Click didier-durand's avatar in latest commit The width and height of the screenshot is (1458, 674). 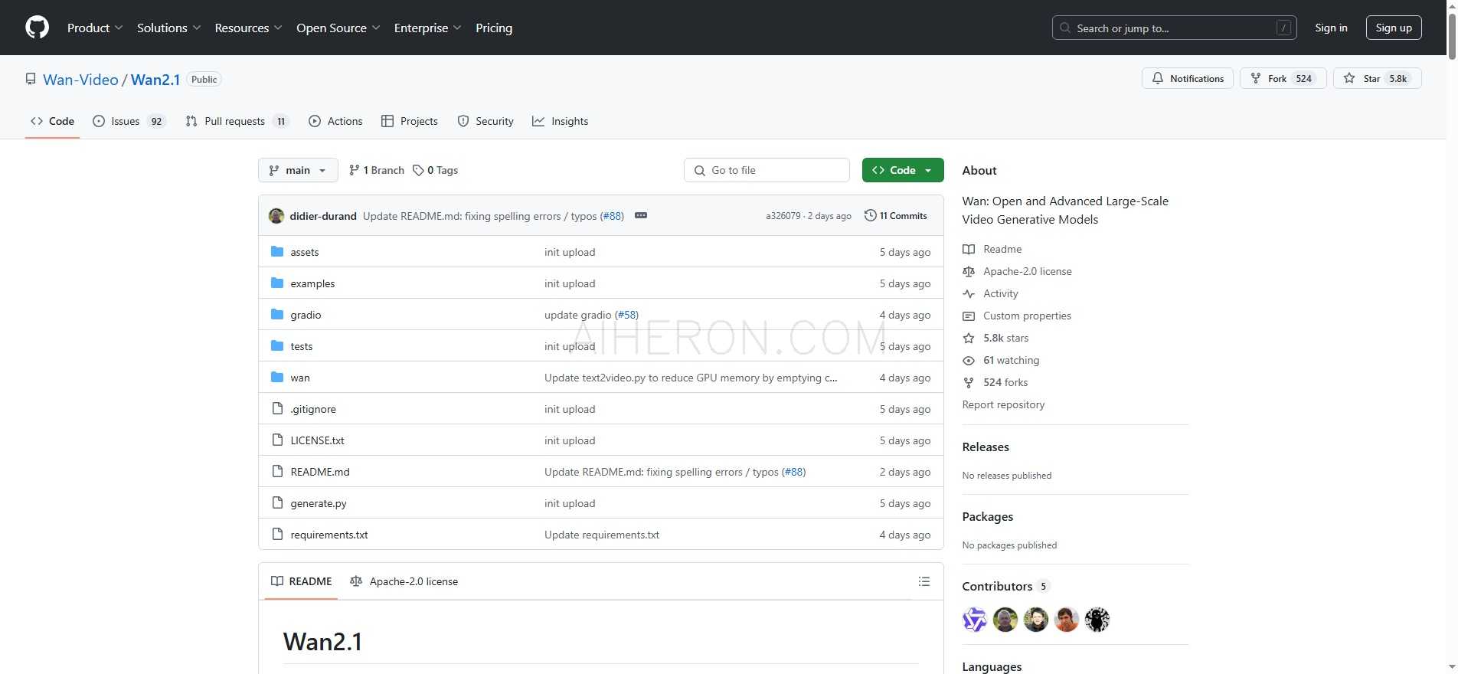point(276,216)
